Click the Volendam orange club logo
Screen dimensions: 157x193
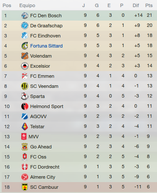(x=25, y=56)
